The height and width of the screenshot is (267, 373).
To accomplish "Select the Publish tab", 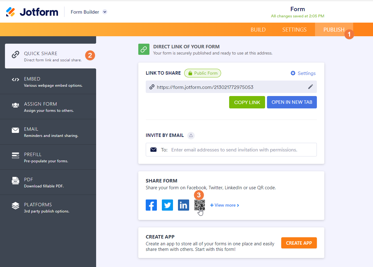I will 334,30.
